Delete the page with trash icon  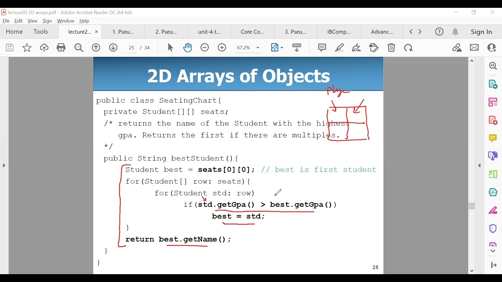point(391,48)
